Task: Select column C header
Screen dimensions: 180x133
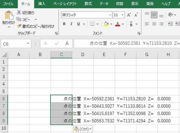Action: (61, 55)
